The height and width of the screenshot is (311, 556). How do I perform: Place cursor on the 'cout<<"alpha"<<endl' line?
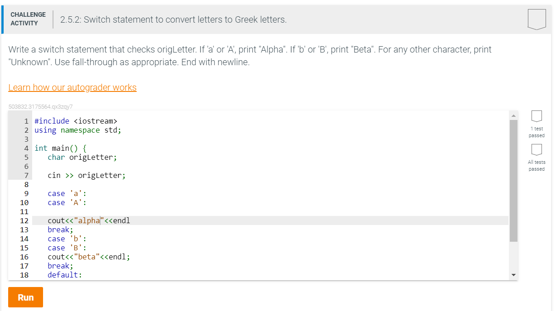89,220
